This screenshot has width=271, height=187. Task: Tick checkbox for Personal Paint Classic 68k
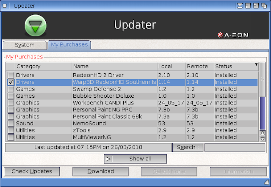tap(11, 116)
